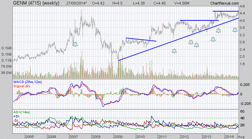Click the 2013 label on time axis
Viewport: 252px width, 139px height.
click(x=207, y=137)
